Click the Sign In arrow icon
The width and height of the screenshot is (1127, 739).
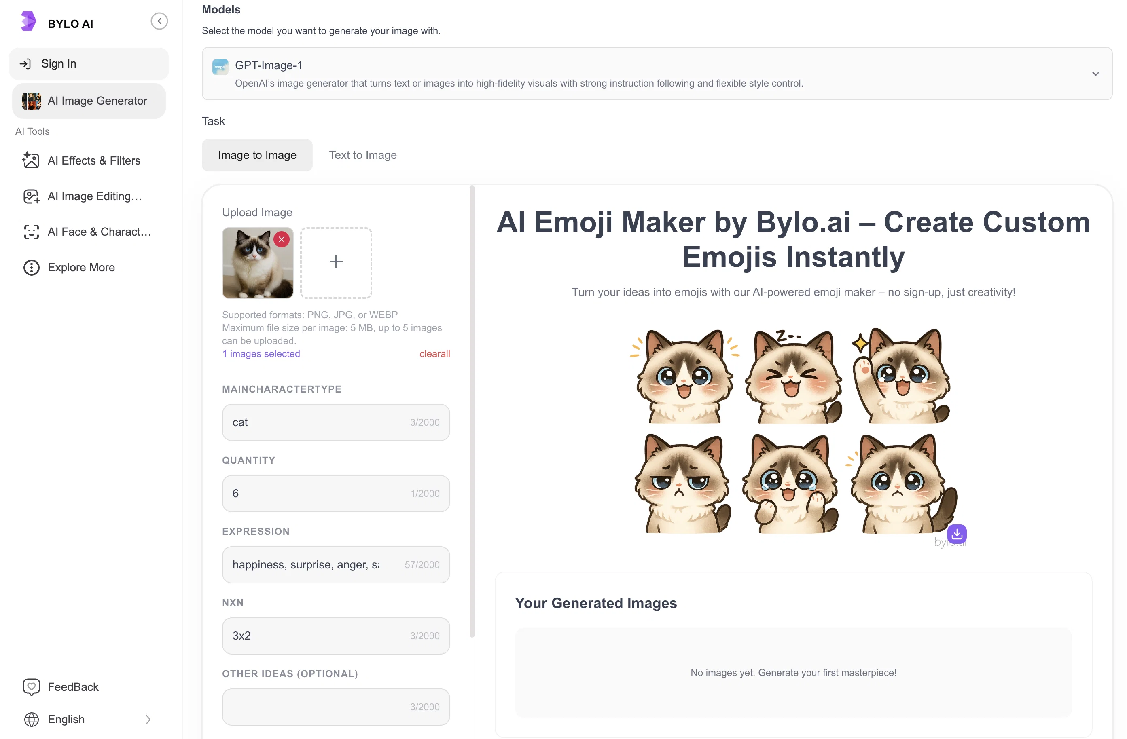coord(25,63)
